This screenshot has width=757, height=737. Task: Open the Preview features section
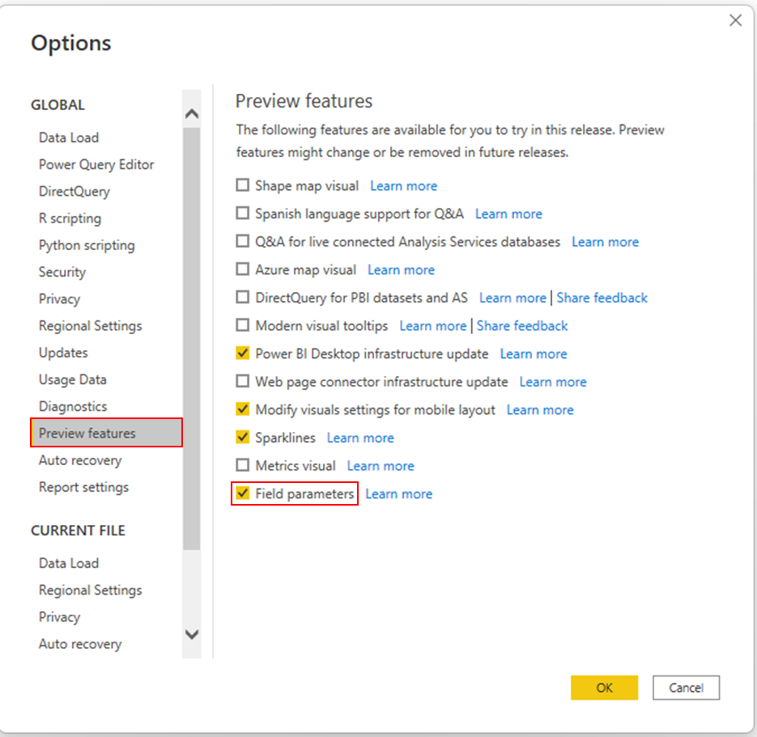(x=87, y=434)
